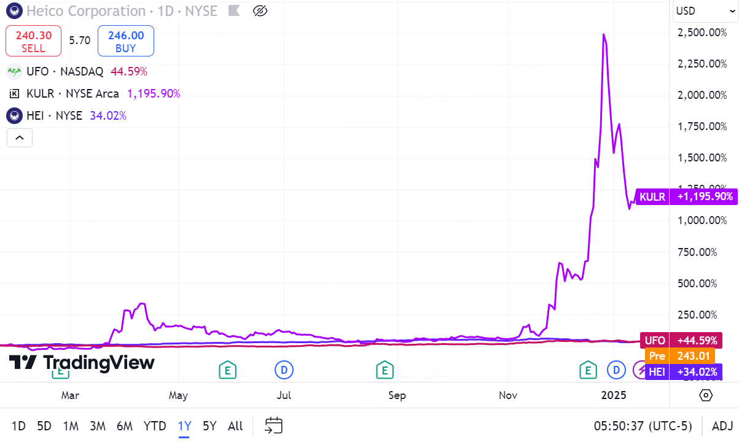739x442 pixels.
Task: Select the 5D time range
Action: 44,425
